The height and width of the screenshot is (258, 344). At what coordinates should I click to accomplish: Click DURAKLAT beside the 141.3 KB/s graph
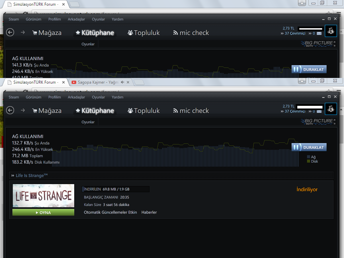point(309,69)
